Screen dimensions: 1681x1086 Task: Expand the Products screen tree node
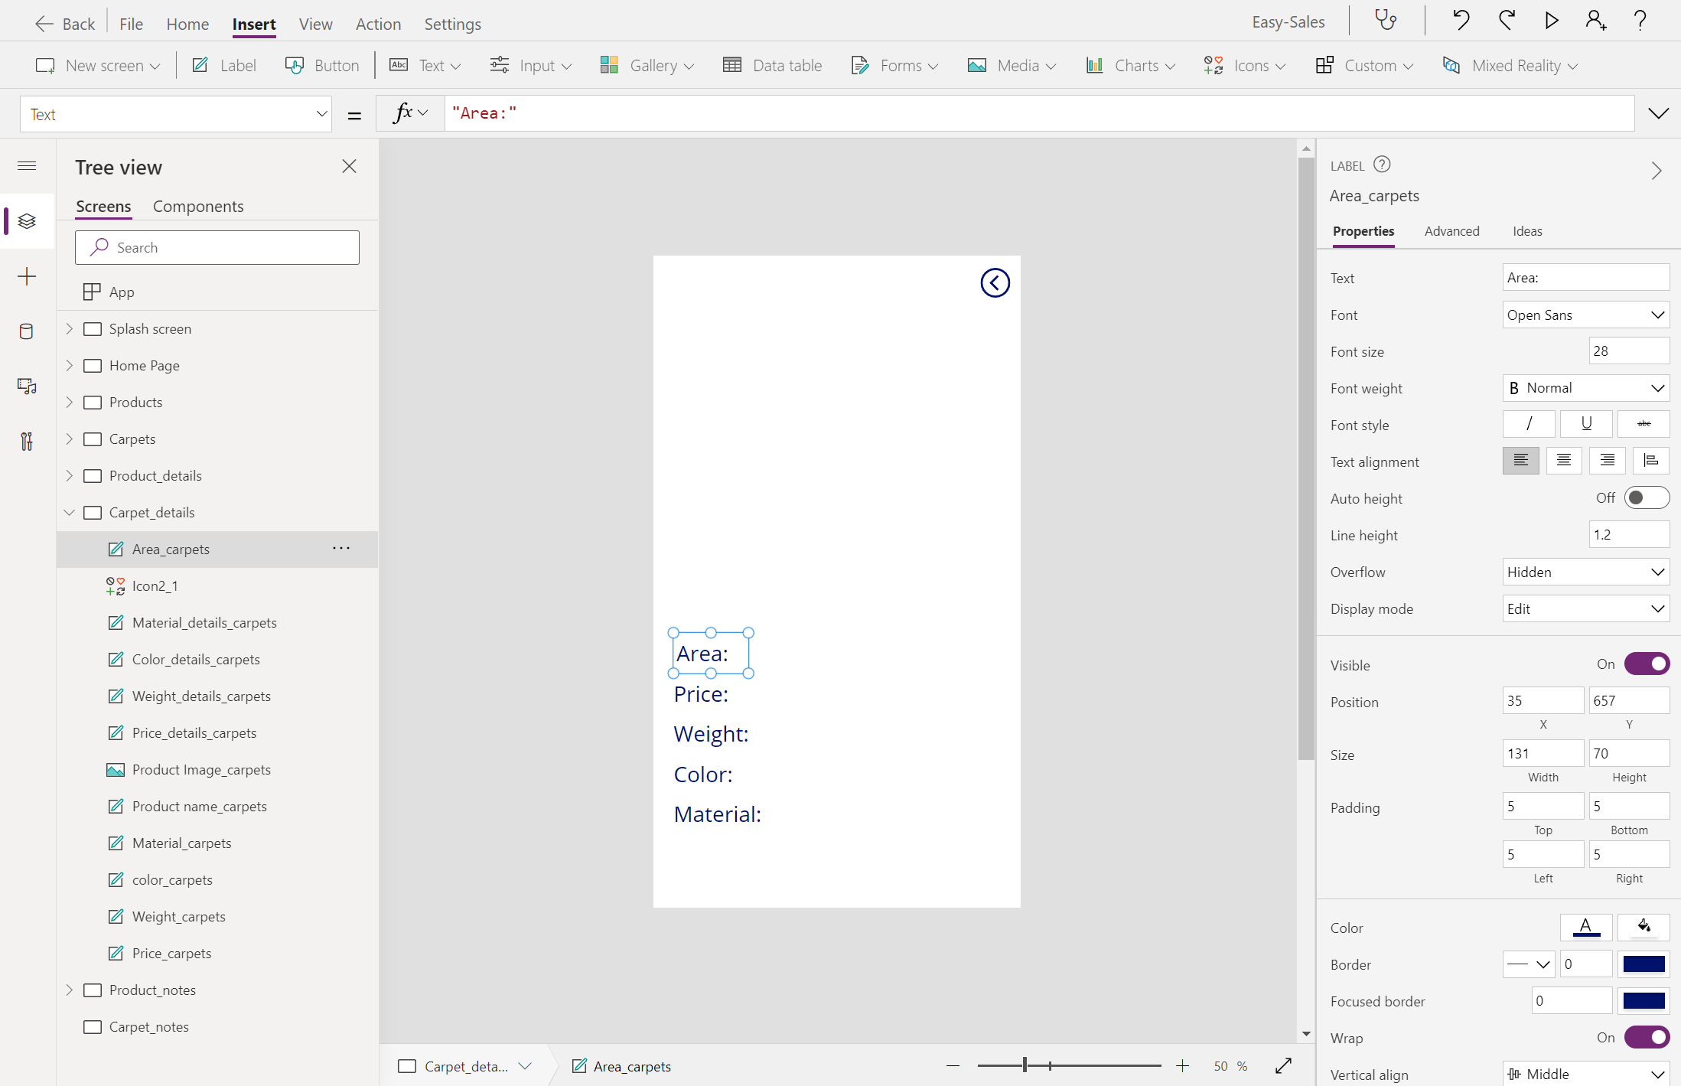[70, 402]
